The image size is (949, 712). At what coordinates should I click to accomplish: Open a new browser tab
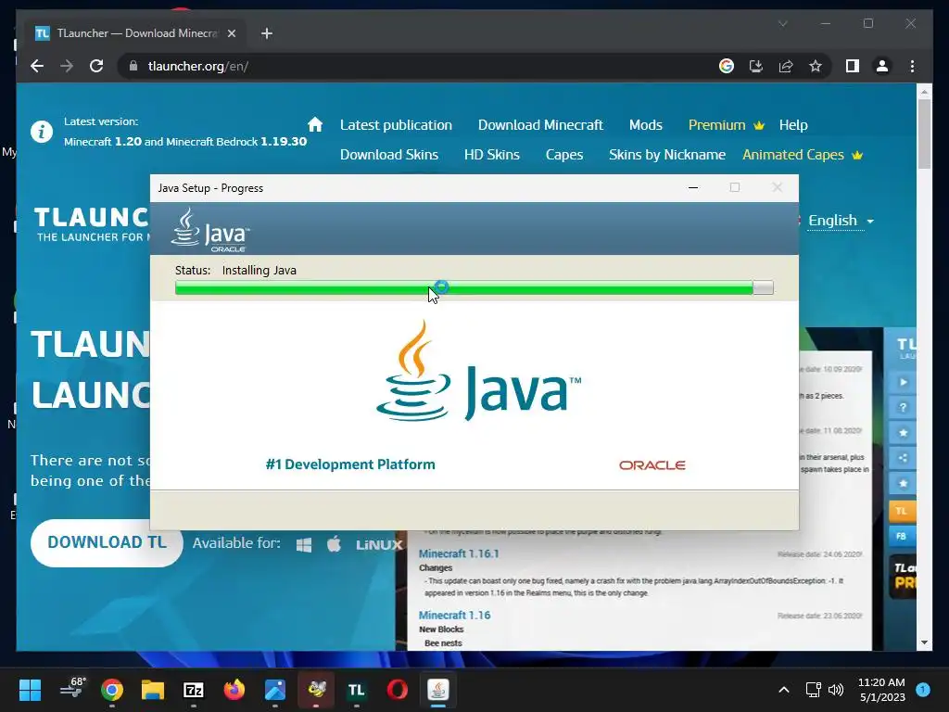(x=266, y=33)
